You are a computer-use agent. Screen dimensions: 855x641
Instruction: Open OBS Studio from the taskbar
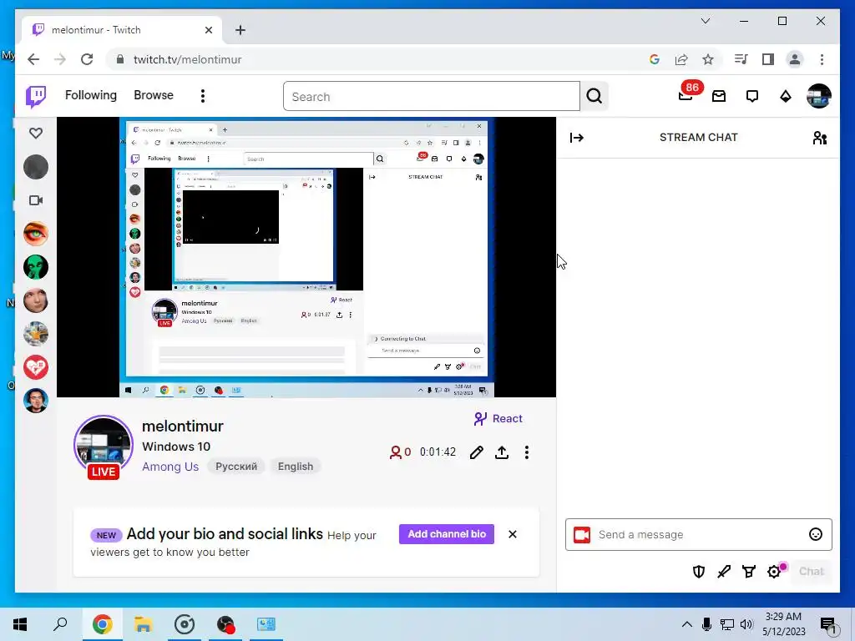pyautogui.click(x=225, y=624)
